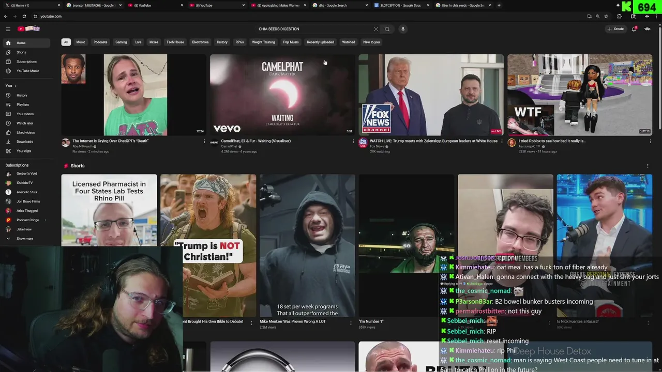Open Liked videos in sidebar
The height and width of the screenshot is (372, 662).
25,132
